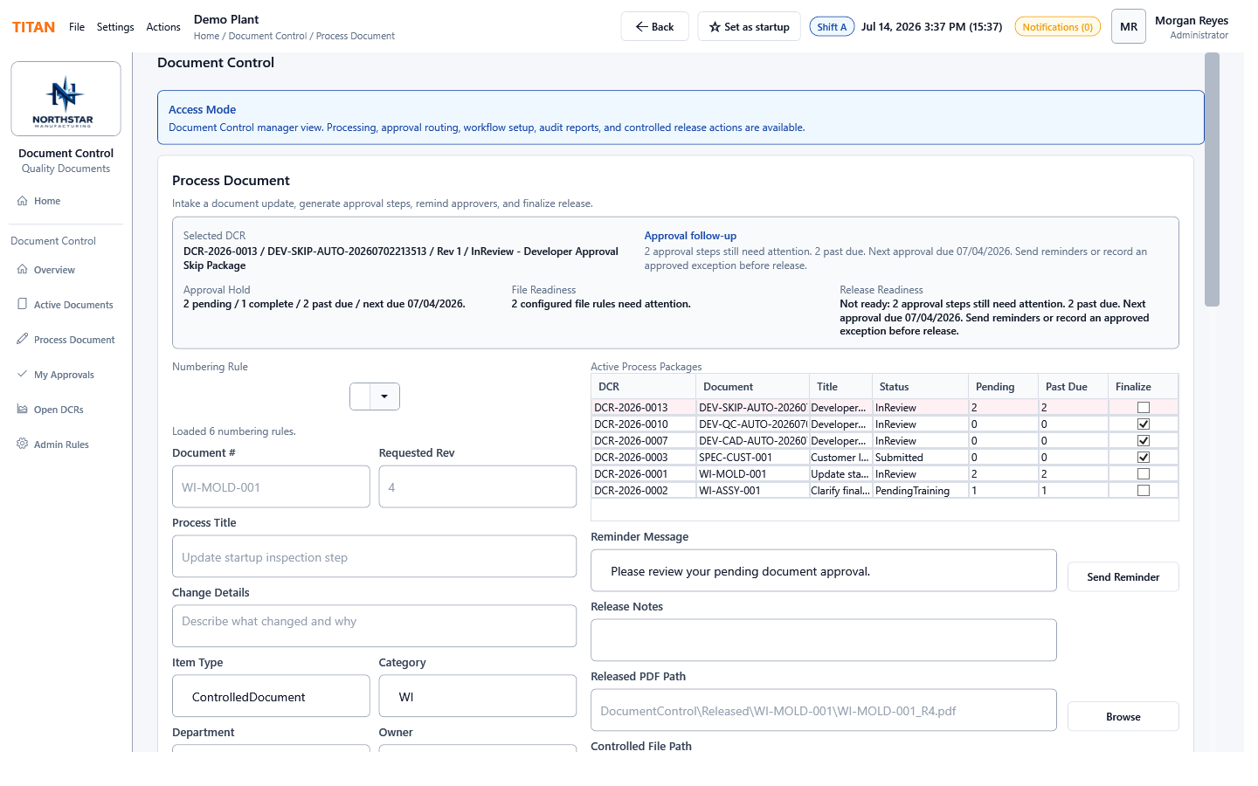Viewport: 1258px width, 786px height.
Task: Open the File menu
Action: [x=77, y=27]
